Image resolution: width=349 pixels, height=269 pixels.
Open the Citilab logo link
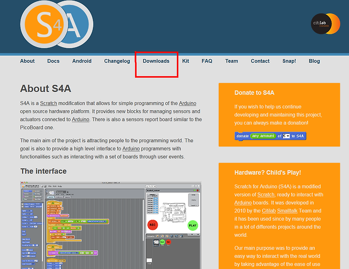pos(325,24)
